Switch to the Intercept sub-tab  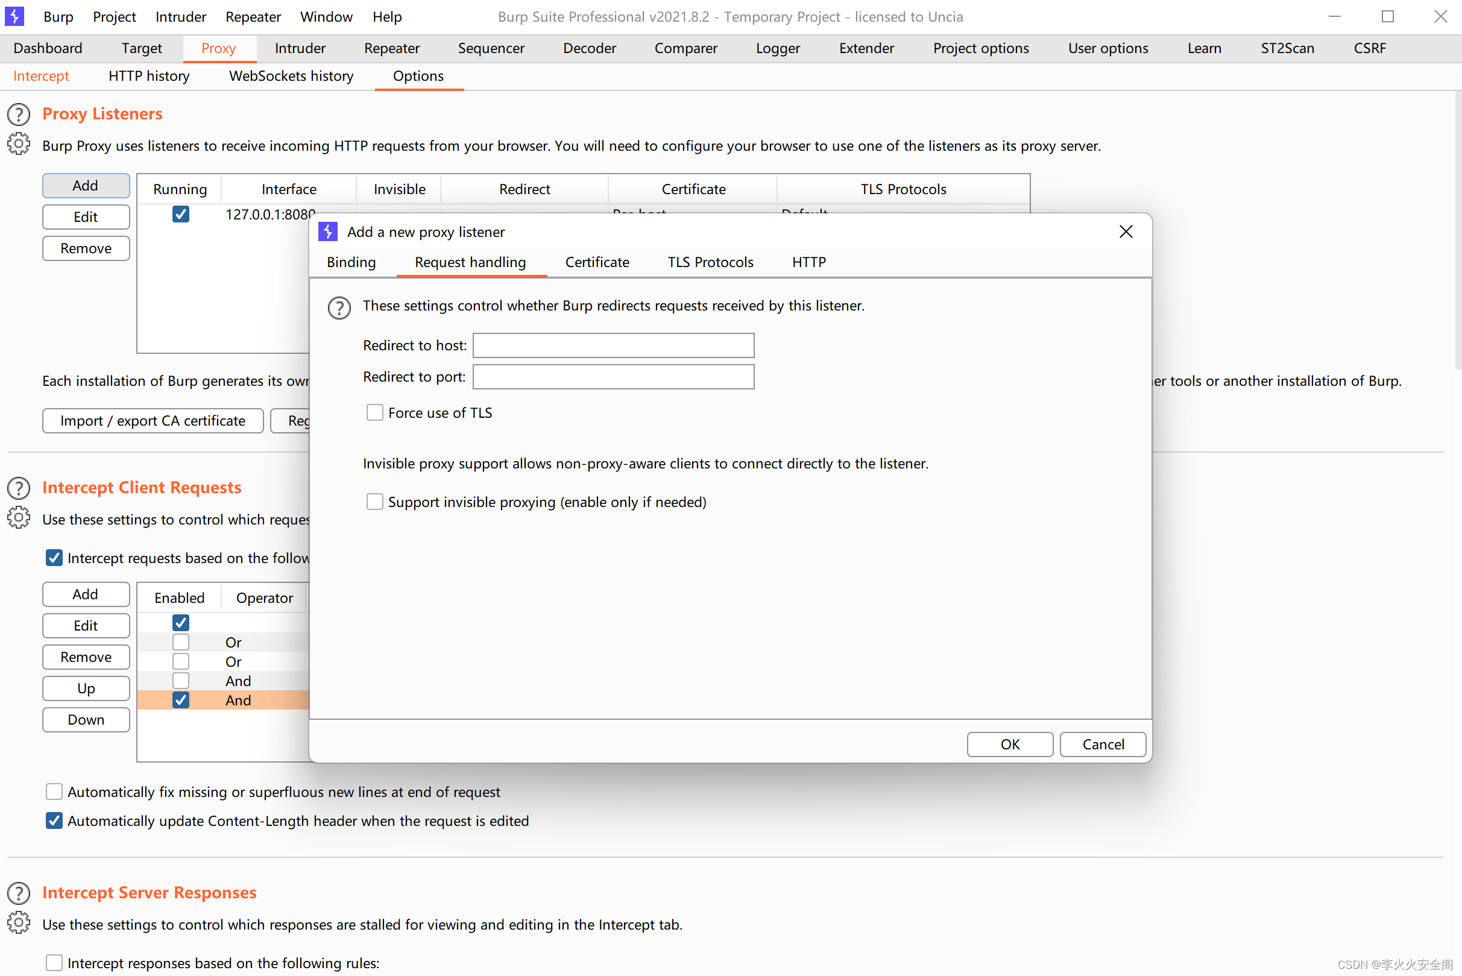41,76
